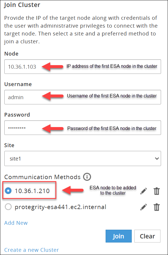Focus the Node IP address field
Image resolution: width=168 pixels, height=255 pixels.
(83, 67)
